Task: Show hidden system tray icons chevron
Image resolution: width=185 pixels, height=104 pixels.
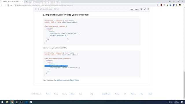Action: point(167,102)
